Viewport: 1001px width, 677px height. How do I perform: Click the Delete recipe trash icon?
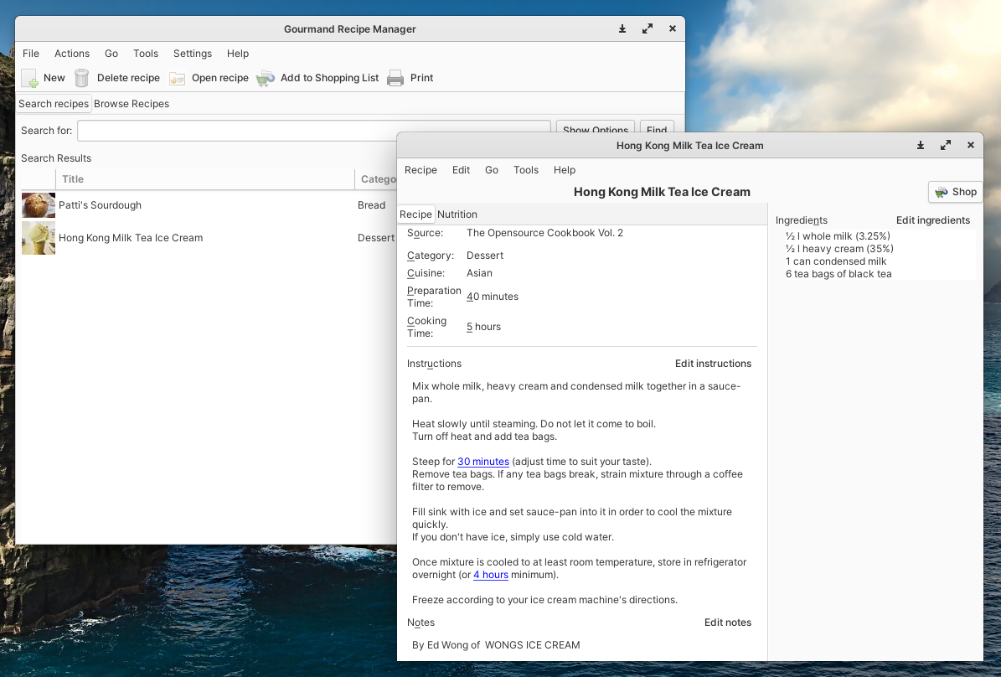(82, 78)
